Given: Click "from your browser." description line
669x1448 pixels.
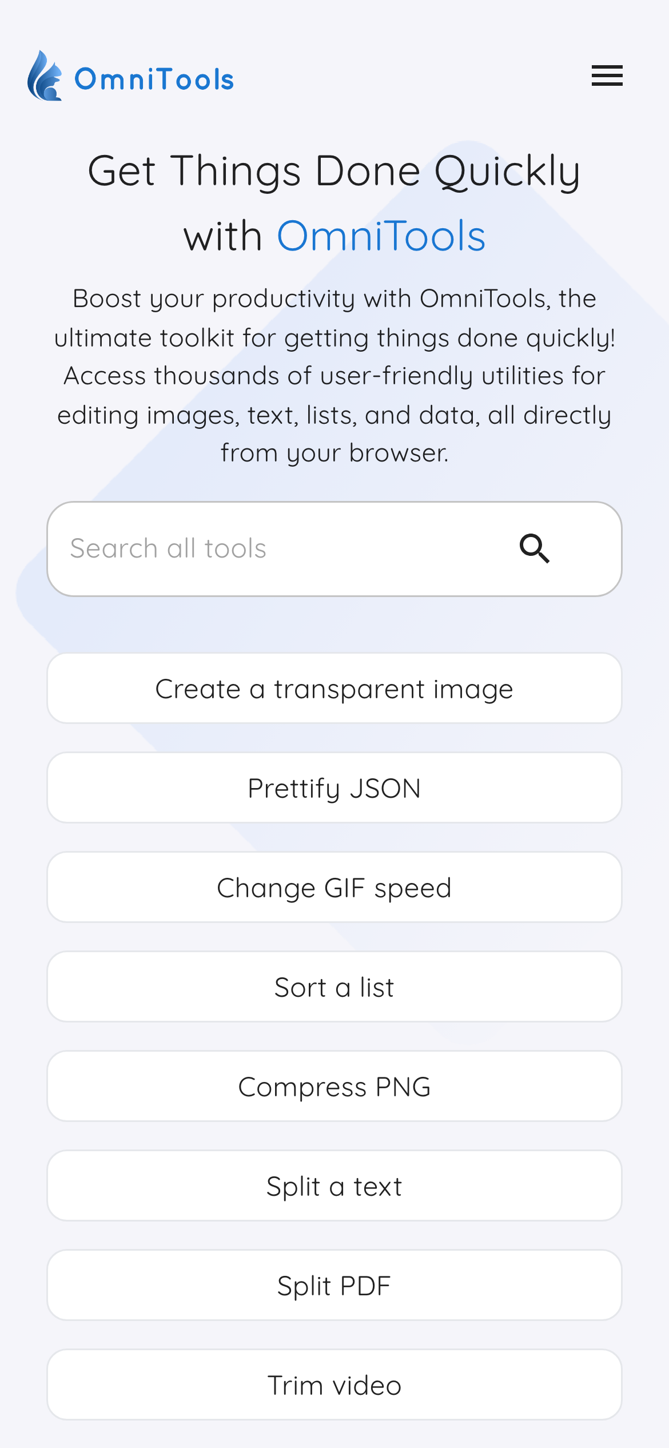Looking at the screenshot, I should 334,453.
